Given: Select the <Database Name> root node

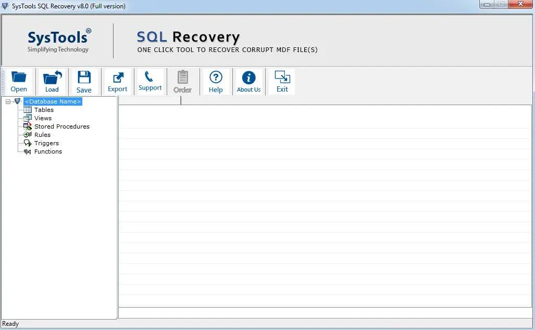Looking at the screenshot, I should pos(53,101).
